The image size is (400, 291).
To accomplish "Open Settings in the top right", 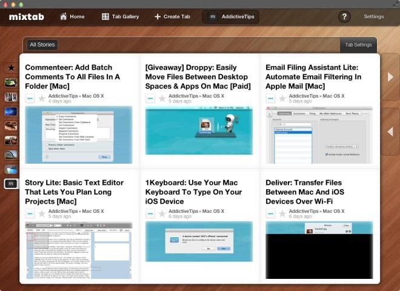I will click(x=373, y=16).
